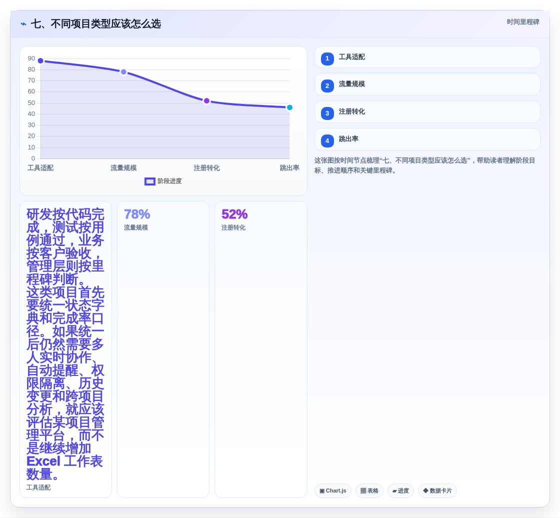Click the 注册转化 x-axis label
This screenshot has width=560, height=518.
point(206,168)
